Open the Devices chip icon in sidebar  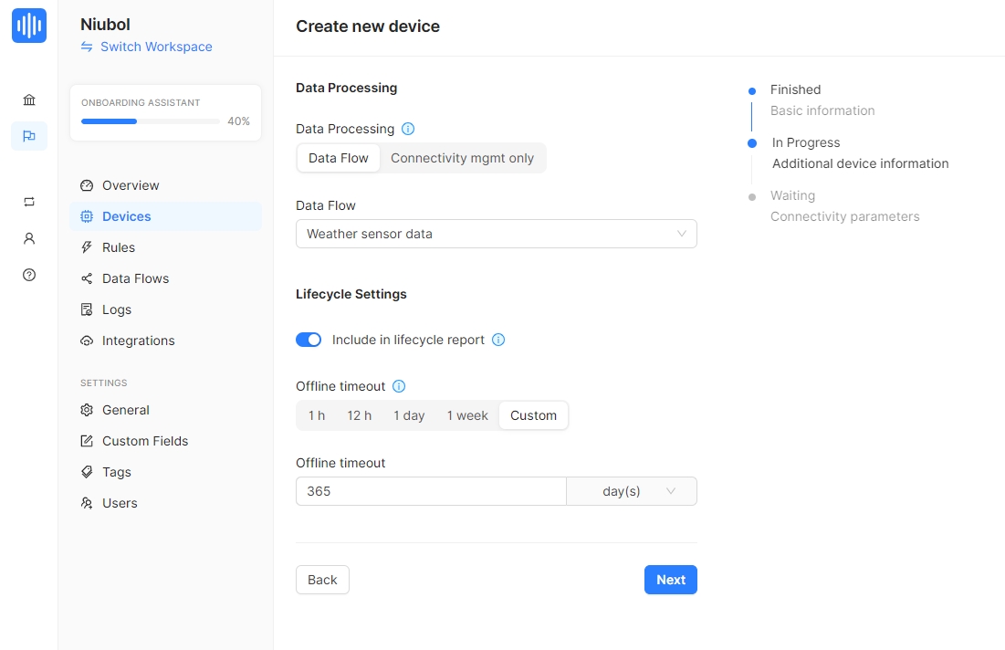click(85, 216)
